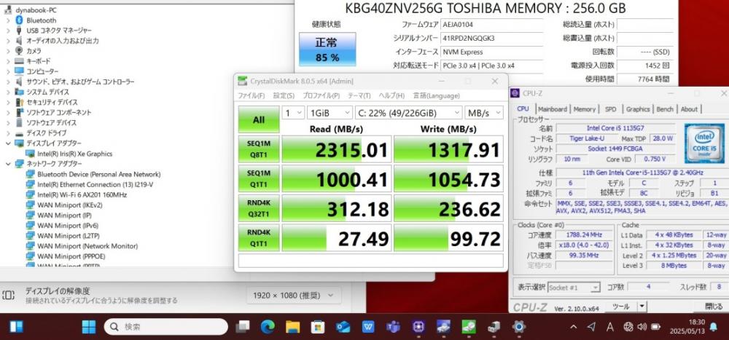Screen dimensions: 729x340
Task: Open the 1GiB test size dropdown
Action: tap(330, 113)
